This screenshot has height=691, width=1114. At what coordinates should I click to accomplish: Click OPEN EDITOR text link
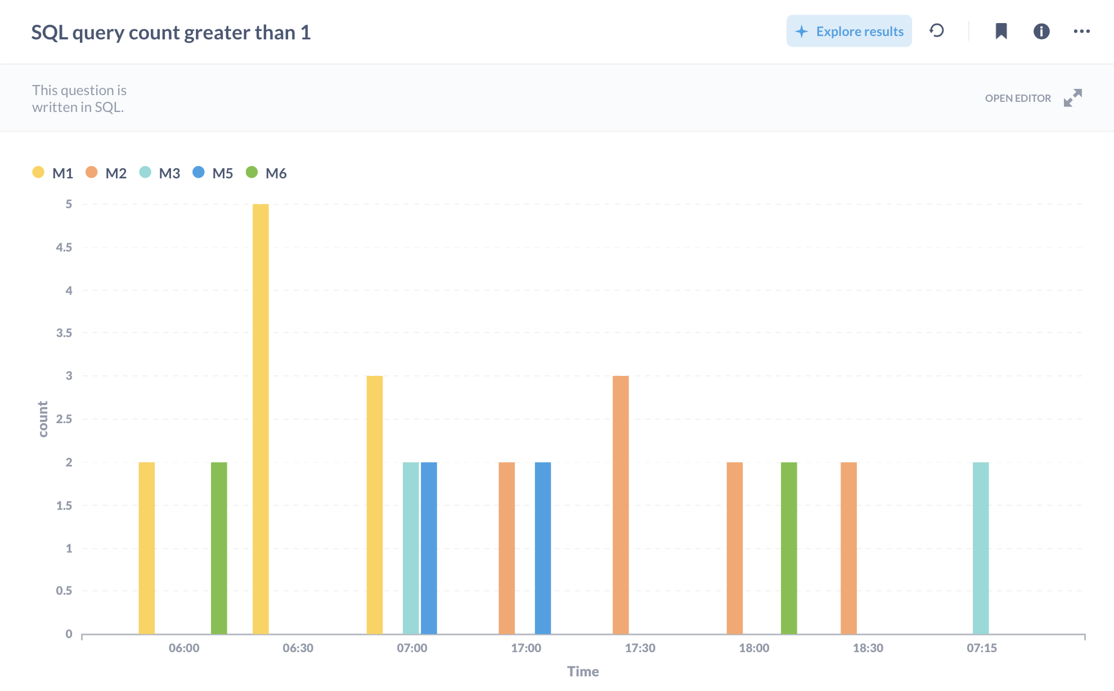[x=1018, y=98]
